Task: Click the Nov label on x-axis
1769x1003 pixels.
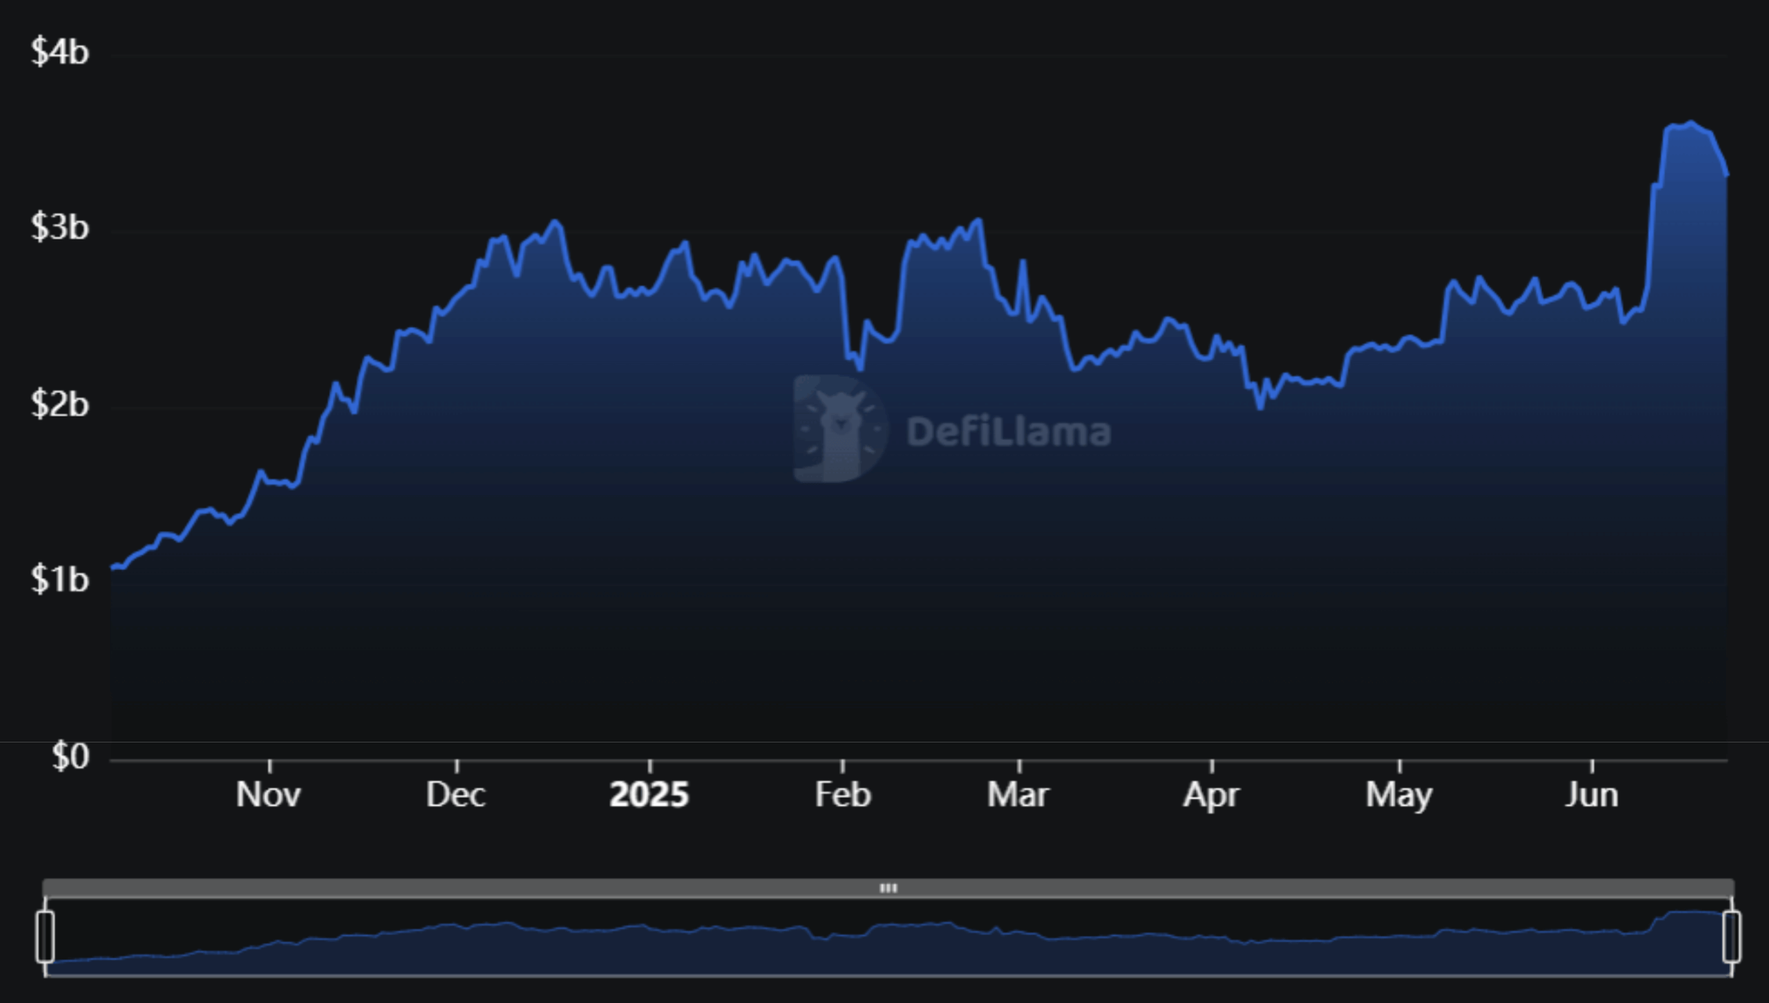Action: [268, 795]
